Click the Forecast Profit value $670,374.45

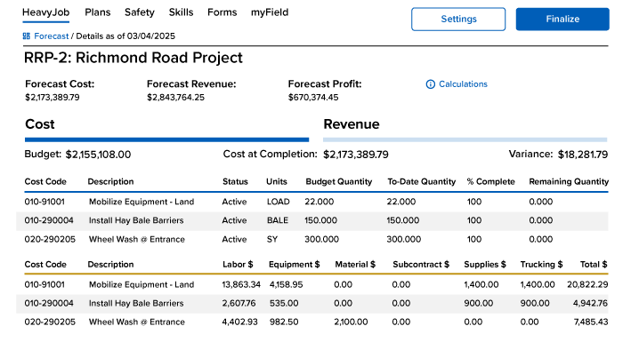(x=313, y=97)
